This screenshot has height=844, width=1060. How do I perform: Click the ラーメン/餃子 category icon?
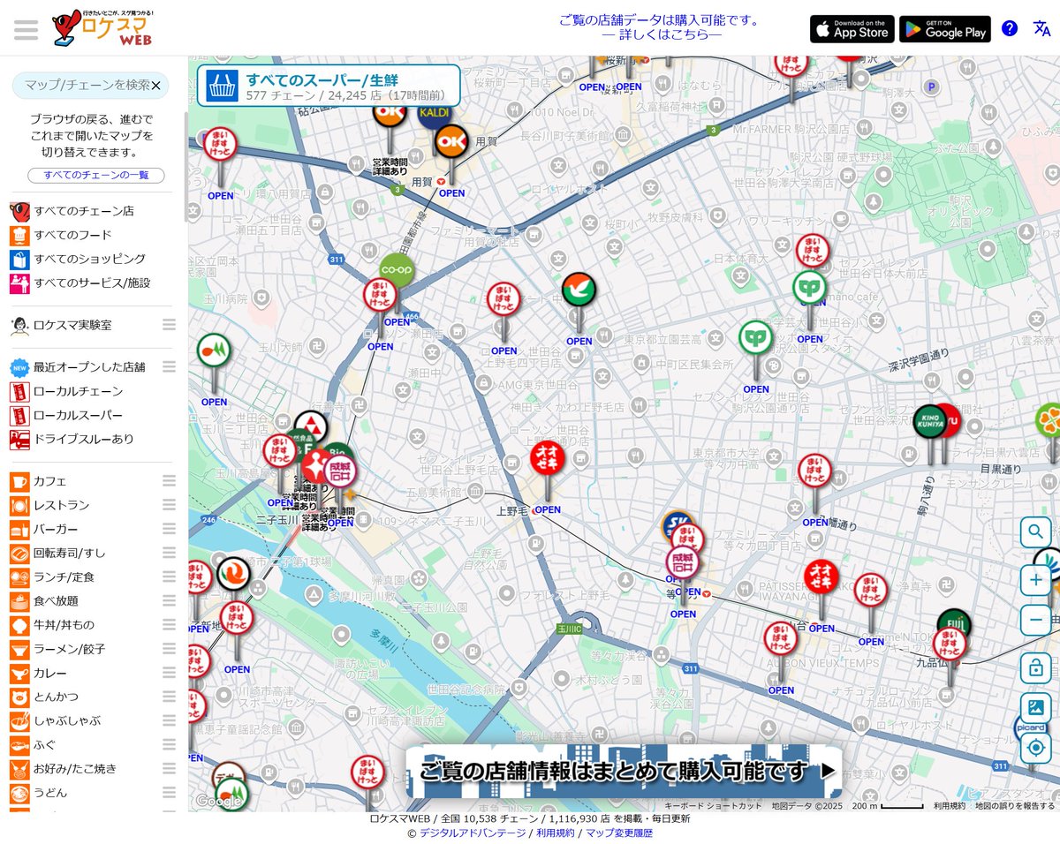[x=19, y=649]
